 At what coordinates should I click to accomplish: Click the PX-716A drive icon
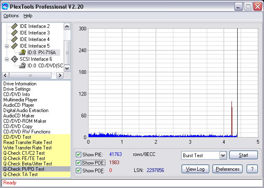pos(22,53)
